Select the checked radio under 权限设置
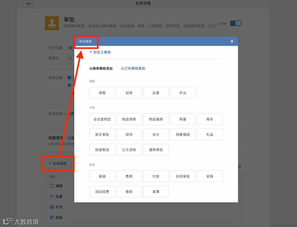This screenshot has height=227, width=297. 69,85
